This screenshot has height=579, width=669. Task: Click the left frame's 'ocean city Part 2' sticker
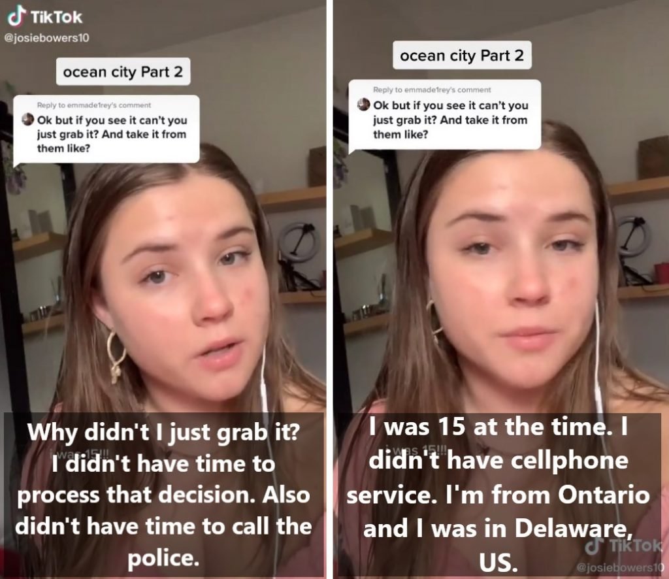[x=123, y=72]
